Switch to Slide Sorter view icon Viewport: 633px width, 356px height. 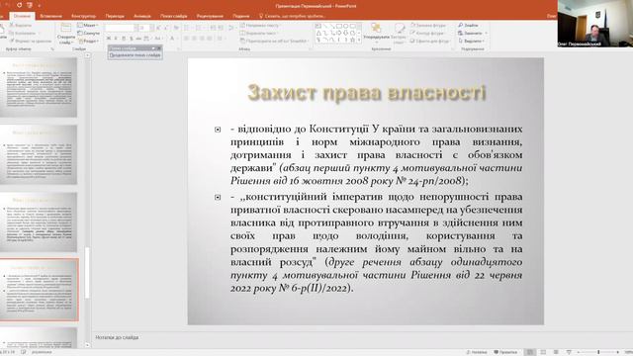pyautogui.click(x=543, y=352)
